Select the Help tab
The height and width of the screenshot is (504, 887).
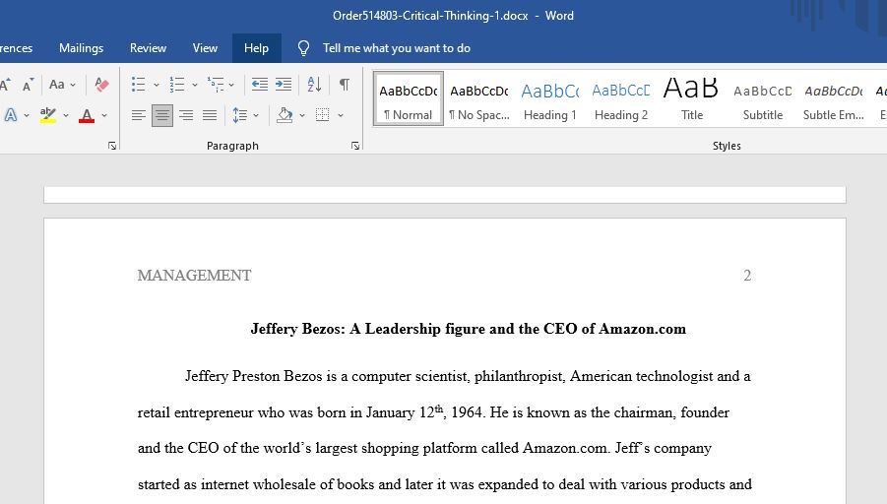[256, 48]
